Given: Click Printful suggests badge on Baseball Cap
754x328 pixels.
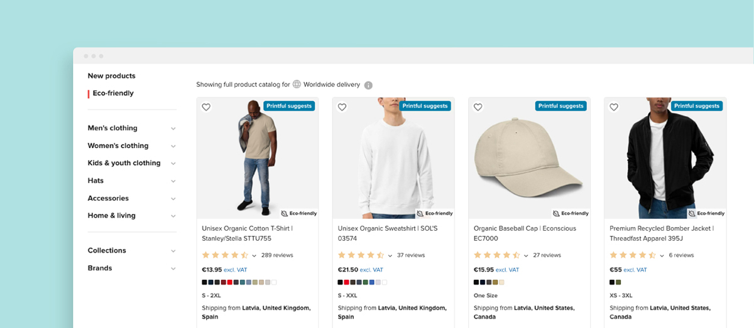Looking at the screenshot, I should (x=560, y=106).
